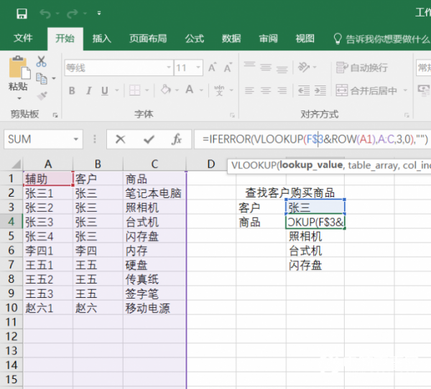Expand the 粘贴 paste options arrow
This screenshot has width=431, height=389.
[19, 98]
